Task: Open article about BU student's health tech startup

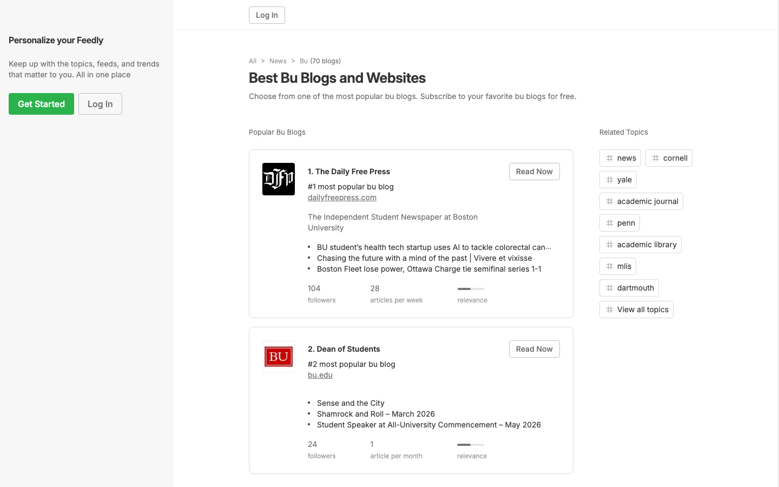Action: (x=434, y=247)
